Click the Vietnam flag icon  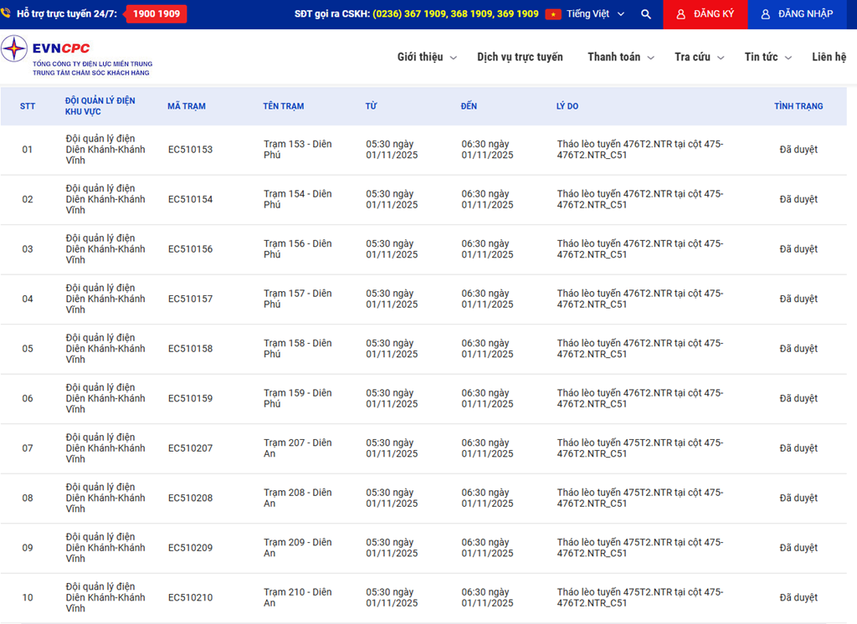[x=553, y=14]
